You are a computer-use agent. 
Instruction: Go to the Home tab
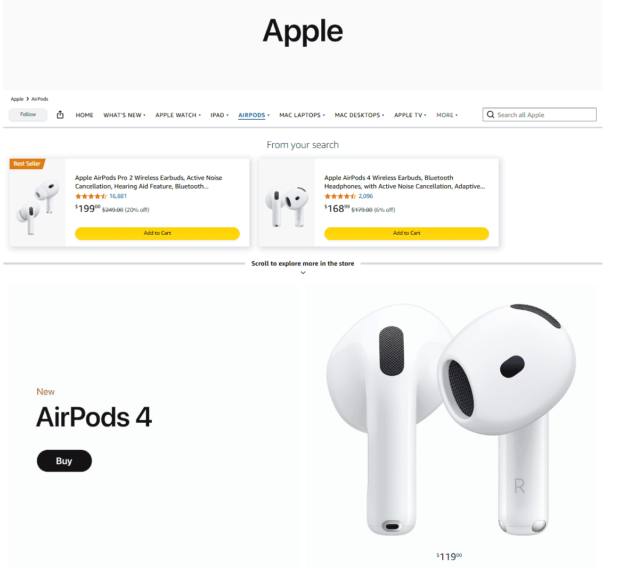point(84,115)
